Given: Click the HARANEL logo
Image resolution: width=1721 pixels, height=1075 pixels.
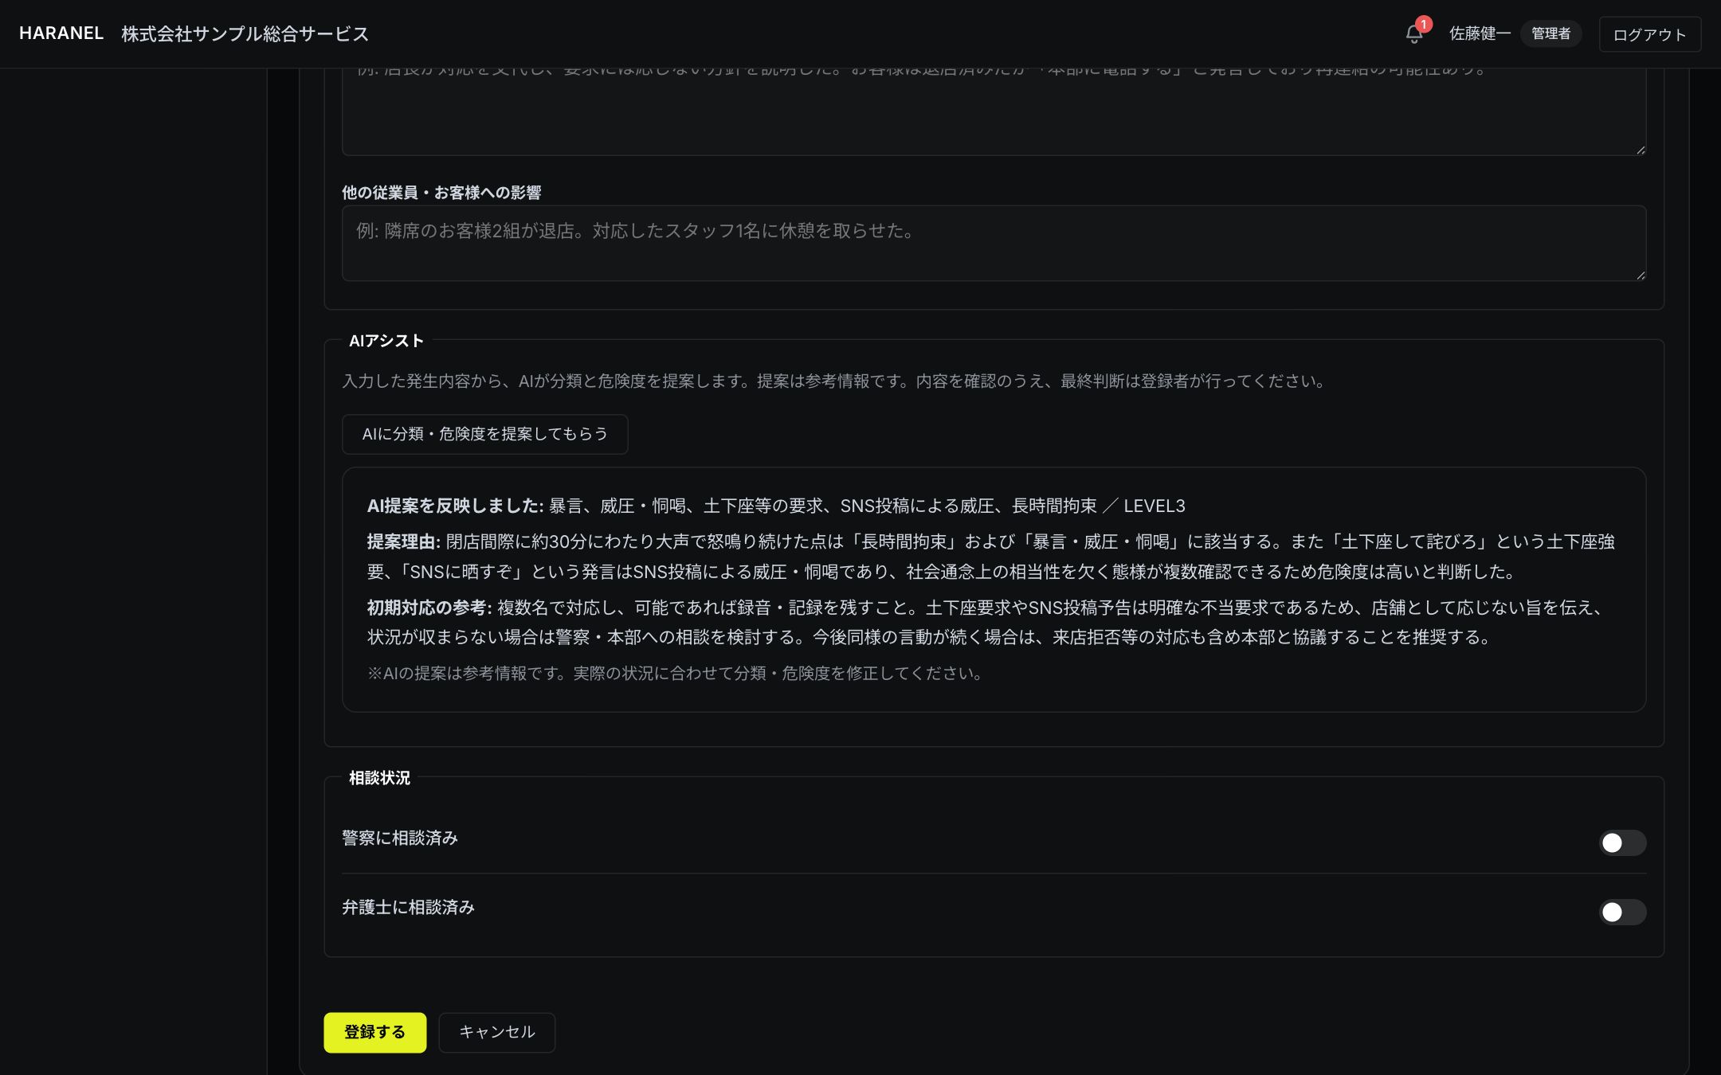Looking at the screenshot, I should click(61, 33).
